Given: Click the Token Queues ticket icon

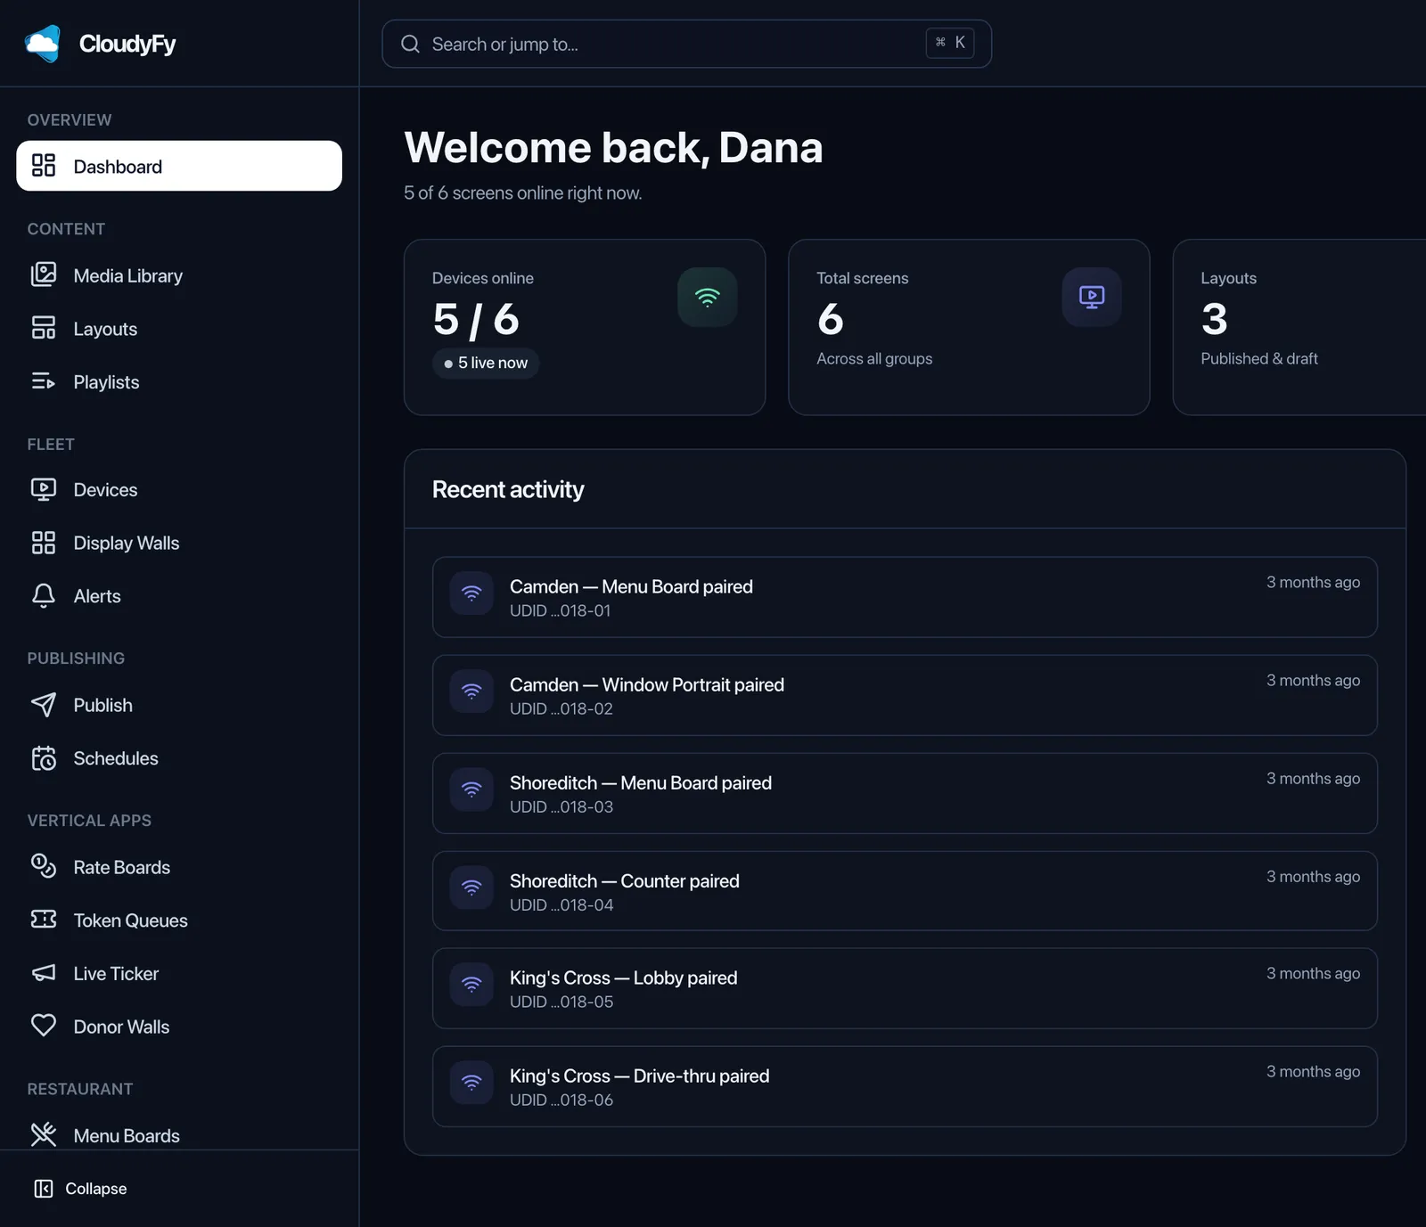Looking at the screenshot, I should tap(44, 920).
